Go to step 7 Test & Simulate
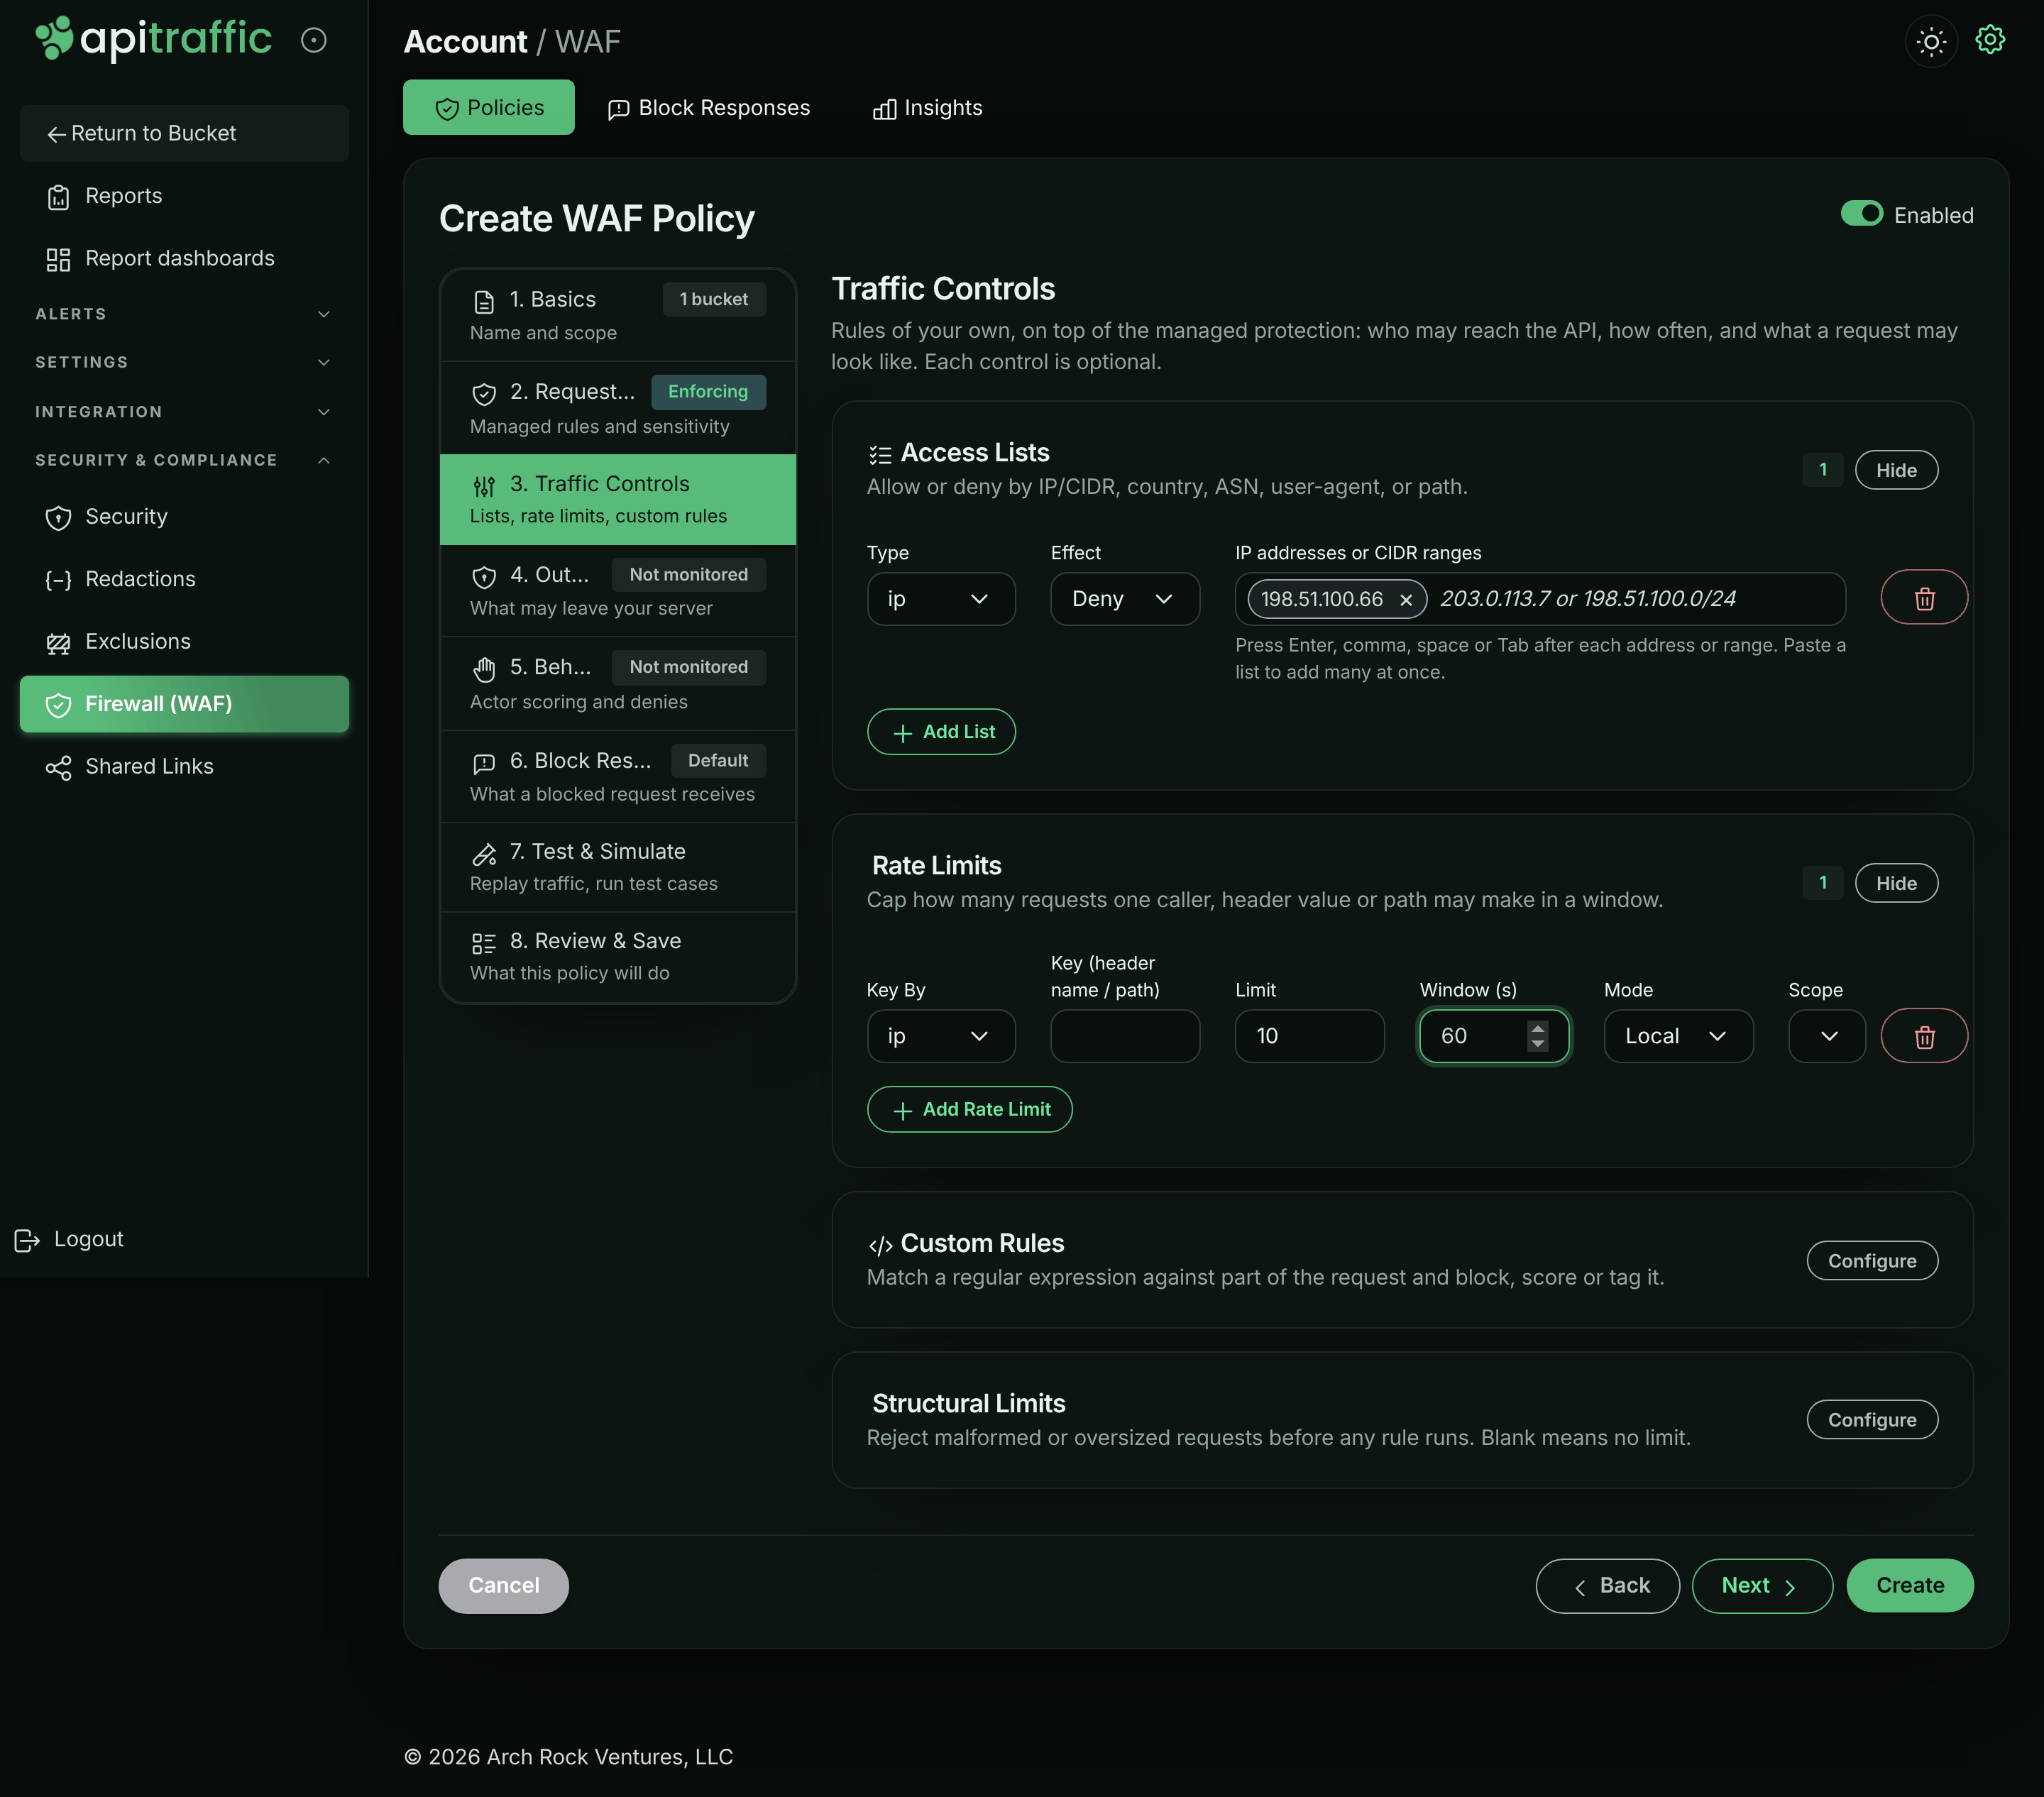The image size is (2044, 1797). coord(618,866)
